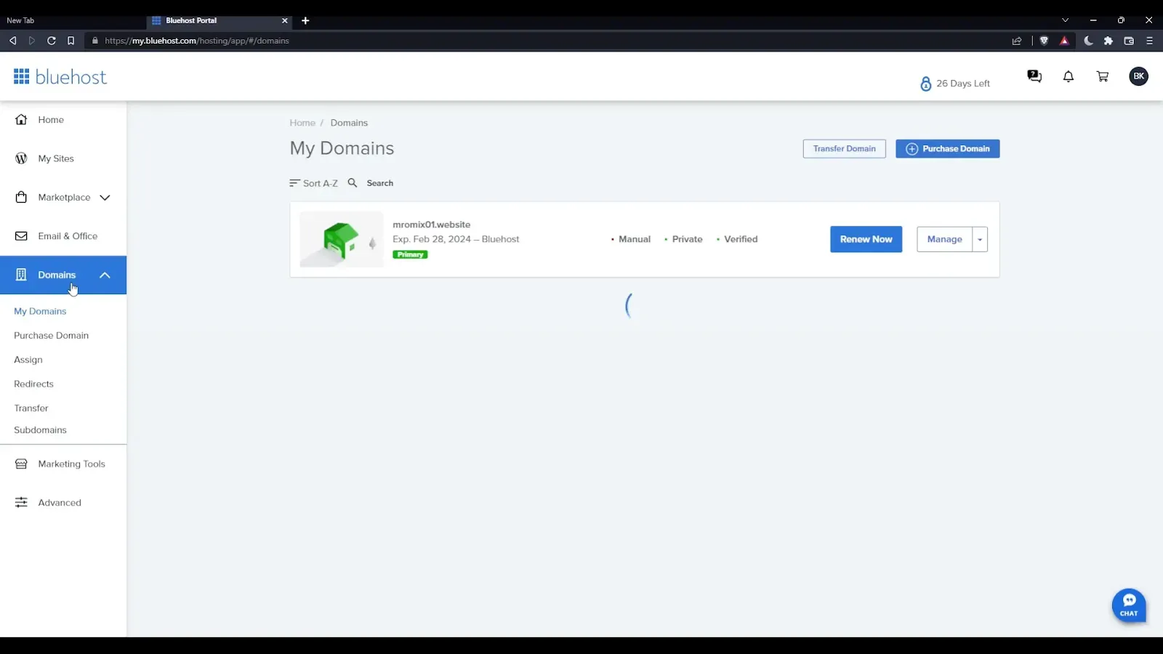Select Redirects in sidebar
The height and width of the screenshot is (654, 1163).
33,384
